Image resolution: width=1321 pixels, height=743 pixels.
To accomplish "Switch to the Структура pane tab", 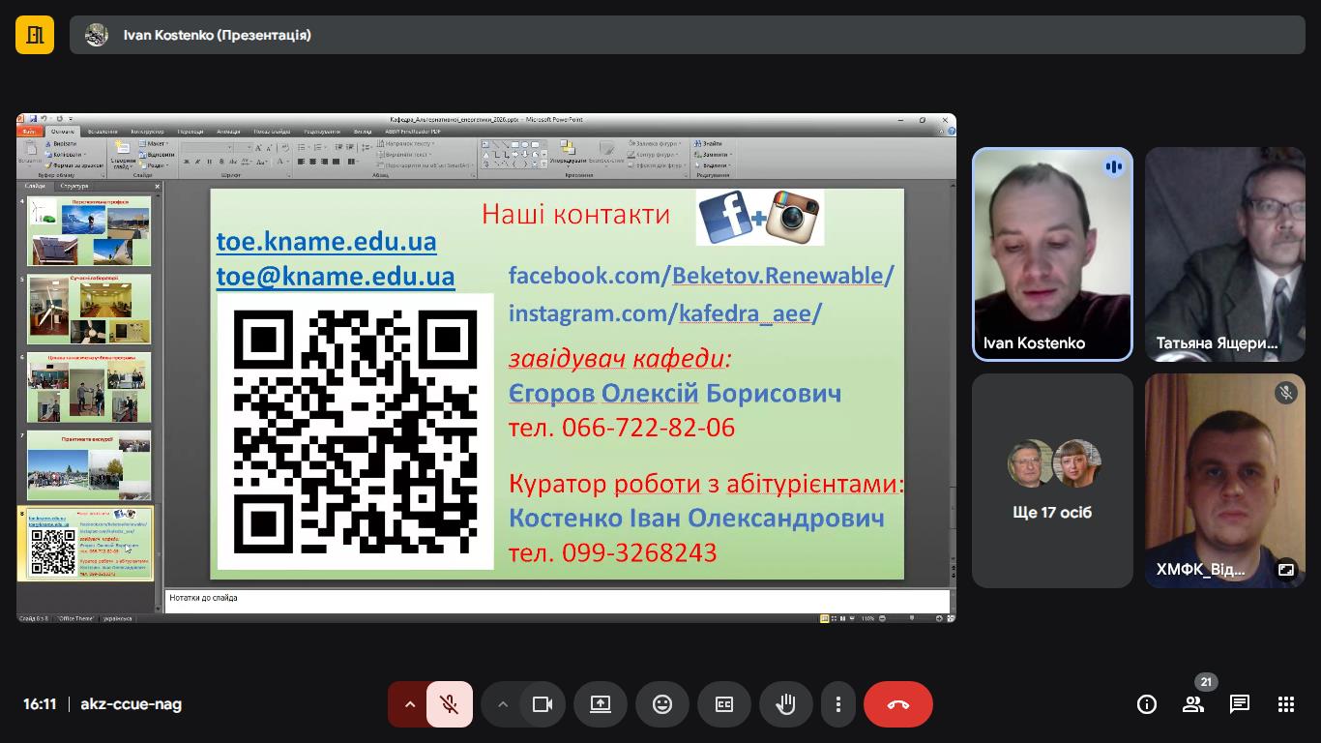I will tap(73, 186).
